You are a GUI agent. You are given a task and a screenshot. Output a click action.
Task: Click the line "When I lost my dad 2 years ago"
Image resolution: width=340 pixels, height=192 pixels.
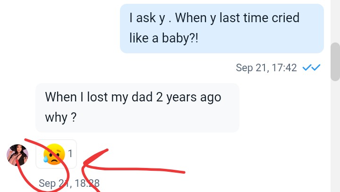133,97
